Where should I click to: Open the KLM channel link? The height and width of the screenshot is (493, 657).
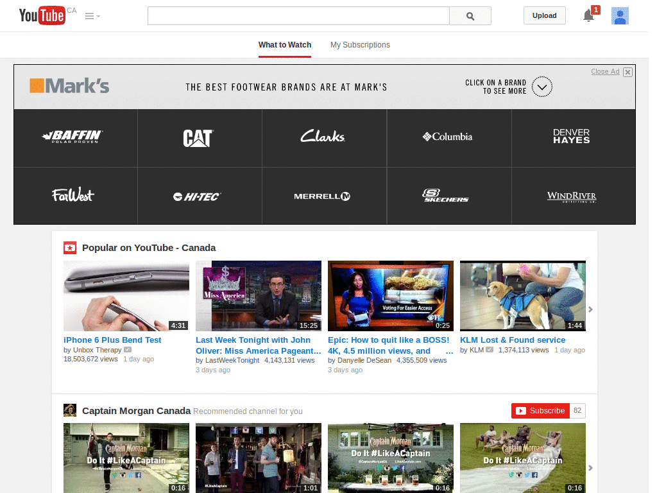477,350
